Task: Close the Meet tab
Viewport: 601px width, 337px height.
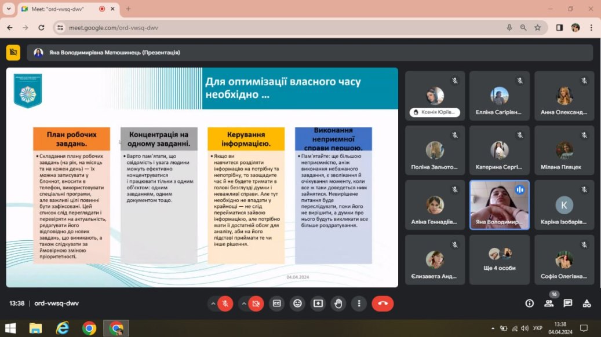Action: pyautogui.click(x=112, y=9)
